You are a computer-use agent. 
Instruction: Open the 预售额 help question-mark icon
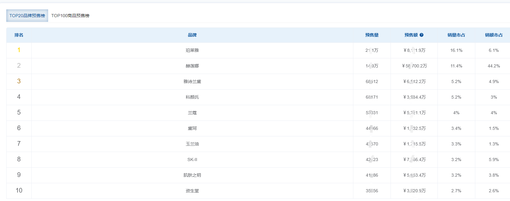click(x=422, y=35)
